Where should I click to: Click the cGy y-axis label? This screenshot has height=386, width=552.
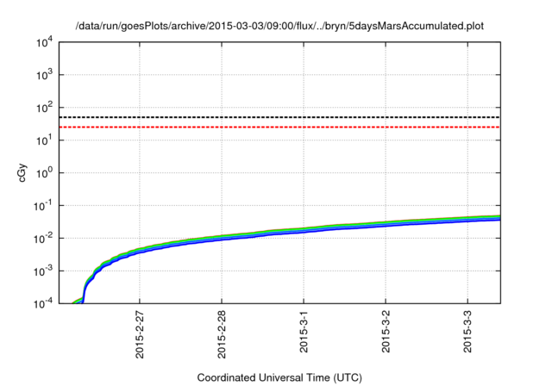pyautogui.click(x=22, y=172)
